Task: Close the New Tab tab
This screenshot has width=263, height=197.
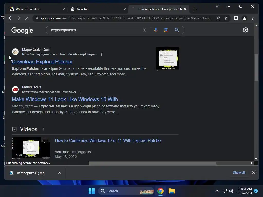Action: coord(125,9)
